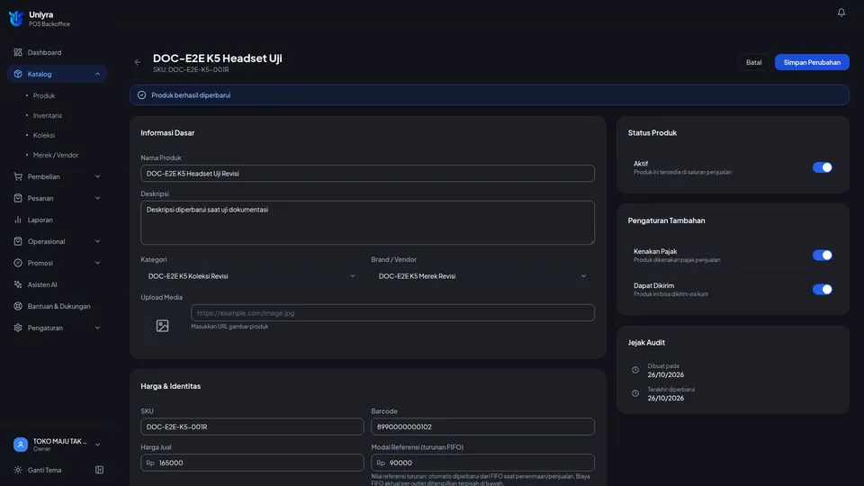This screenshot has width=864, height=486.
Task: Click the 'Masukkan URL gambar produk' hint
Action: click(229, 326)
